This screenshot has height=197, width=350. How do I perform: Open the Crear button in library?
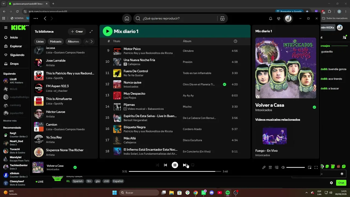click(x=77, y=31)
